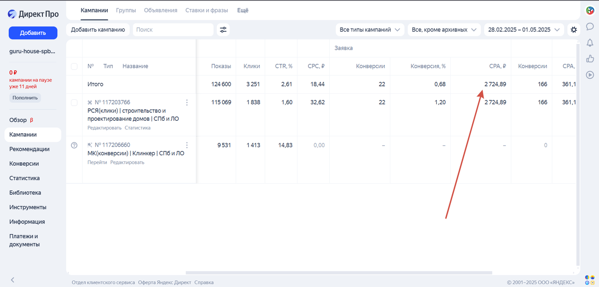Click the thumbs-up feedback icon
The image size is (599, 287).
pos(590,58)
